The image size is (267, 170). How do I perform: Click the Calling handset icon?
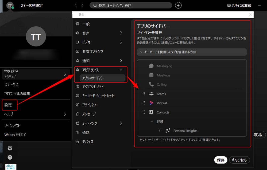(x=151, y=84)
